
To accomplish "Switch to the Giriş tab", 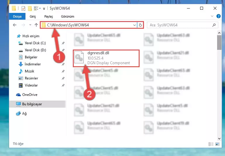I will [33, 16].
